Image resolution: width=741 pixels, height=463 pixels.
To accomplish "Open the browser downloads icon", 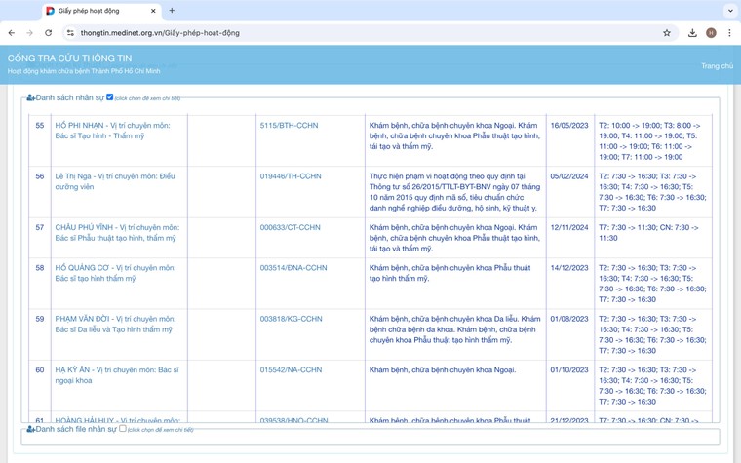I will [692, 33].
